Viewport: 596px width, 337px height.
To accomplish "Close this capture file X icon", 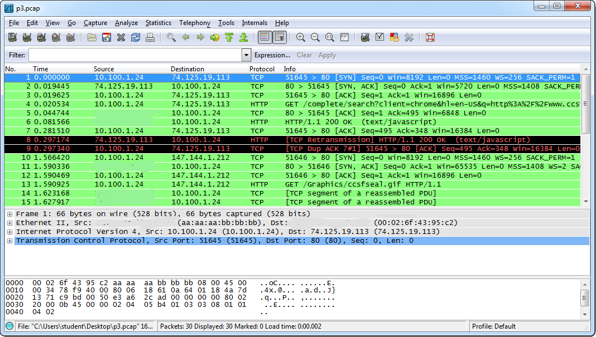I will [x=121, y=37].
